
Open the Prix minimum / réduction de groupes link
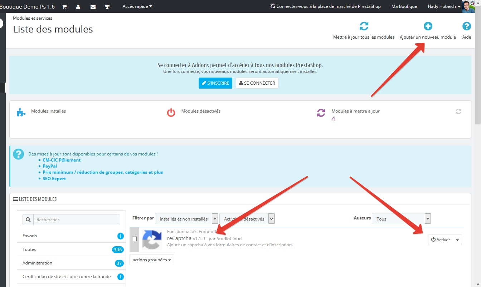pos(103,172)
